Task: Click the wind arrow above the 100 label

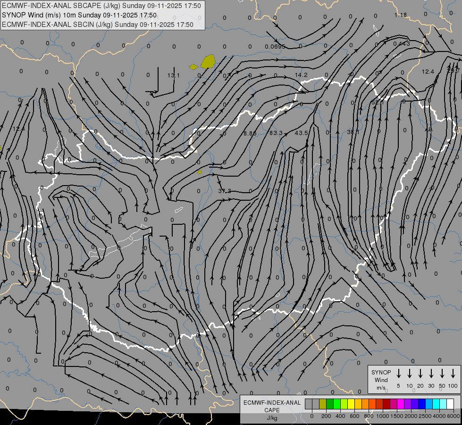Action: [x=453, y=374]
